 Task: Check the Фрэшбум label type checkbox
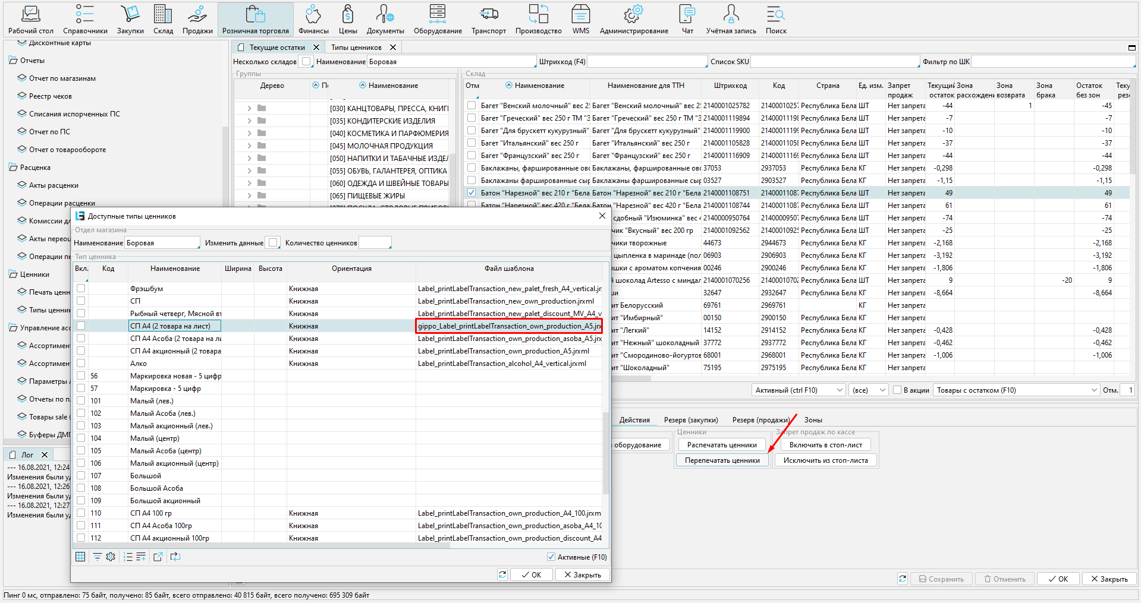(x=81, y=288)
